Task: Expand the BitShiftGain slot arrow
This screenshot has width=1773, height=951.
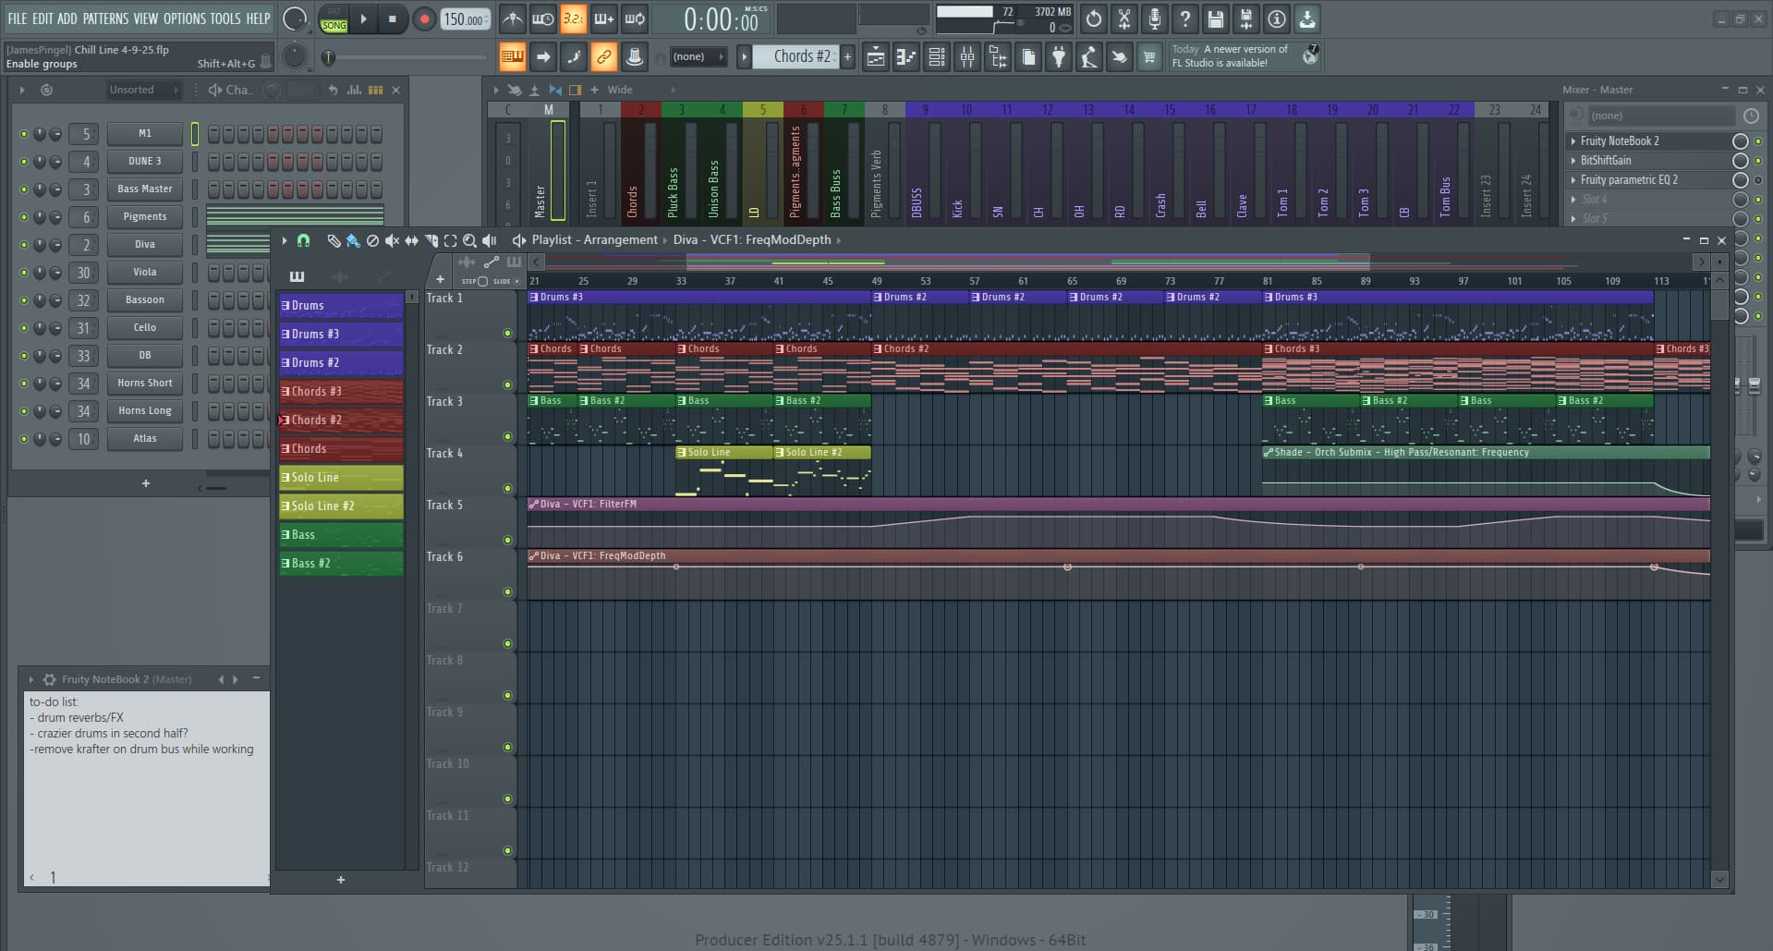Action: pyautogui.click(x=1573, y=161)
